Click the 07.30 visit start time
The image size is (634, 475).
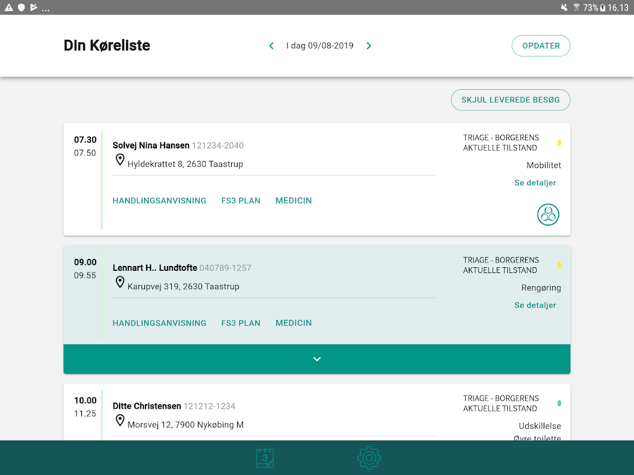[x=86, y=140]
